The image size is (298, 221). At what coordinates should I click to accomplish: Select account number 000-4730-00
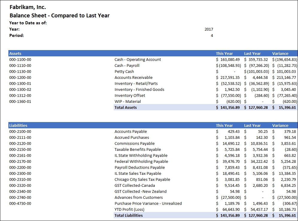coord(20,204)
